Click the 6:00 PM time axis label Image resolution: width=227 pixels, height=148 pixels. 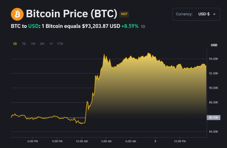[33, 141]
